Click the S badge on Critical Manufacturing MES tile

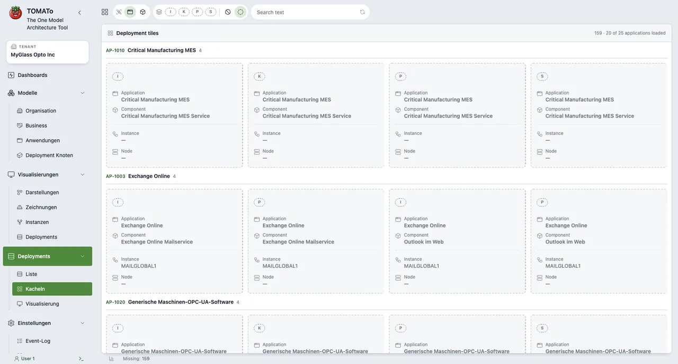click(542, 77)
